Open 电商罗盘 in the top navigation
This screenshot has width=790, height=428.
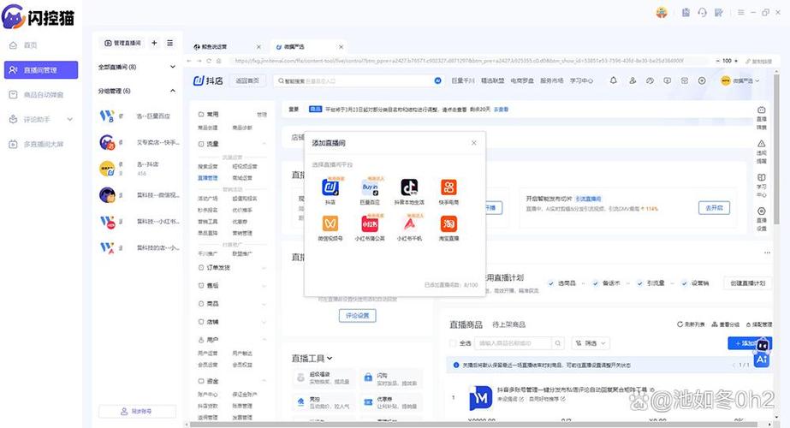point(522,80)
